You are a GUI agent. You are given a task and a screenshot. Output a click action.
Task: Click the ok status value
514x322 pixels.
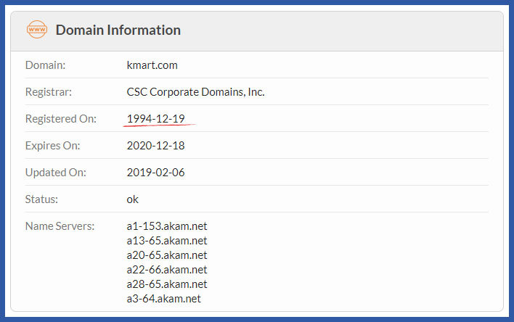(x=132, y=199)
